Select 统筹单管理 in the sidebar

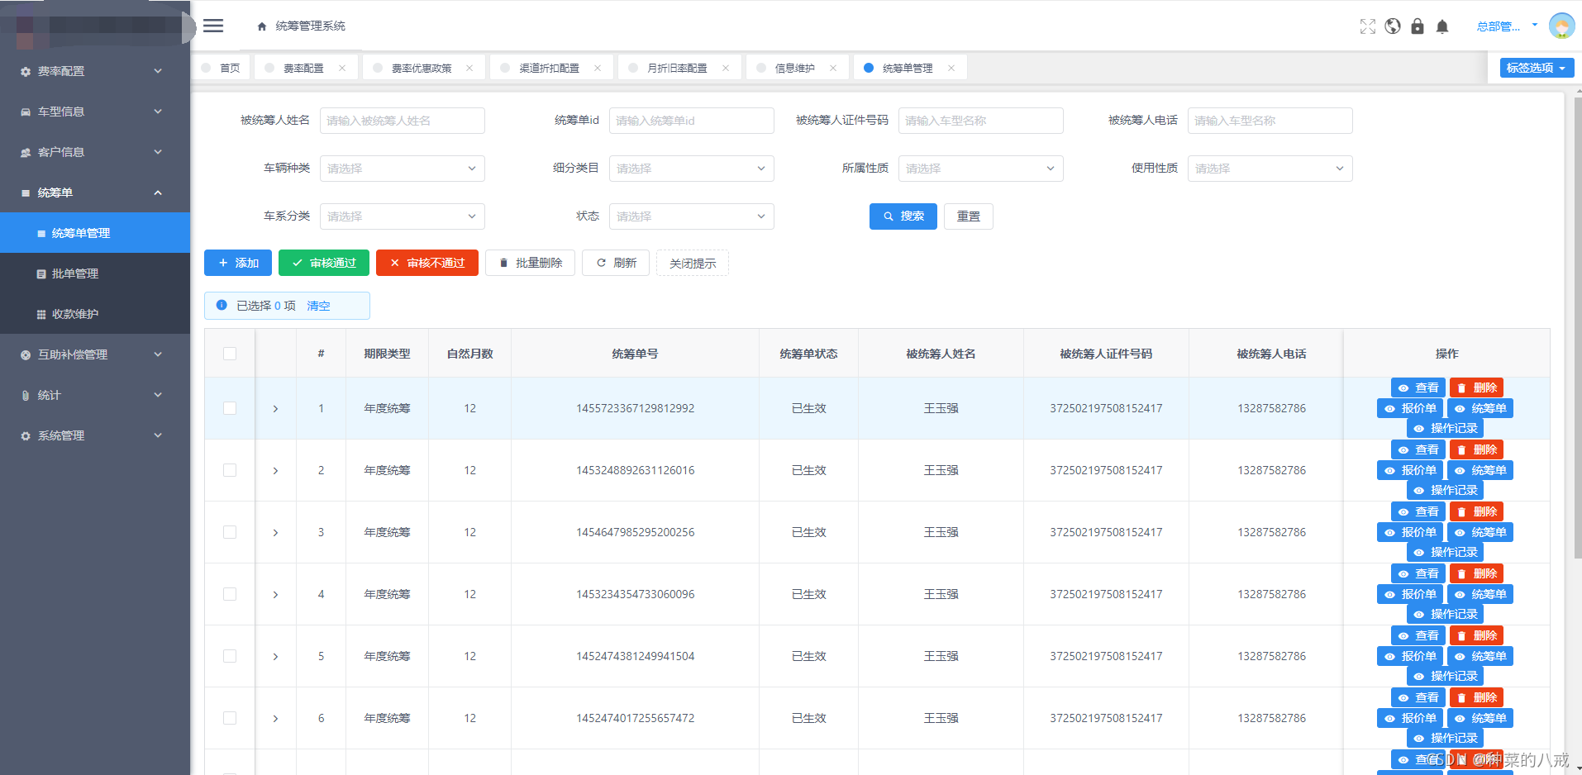tap(95, 233)
